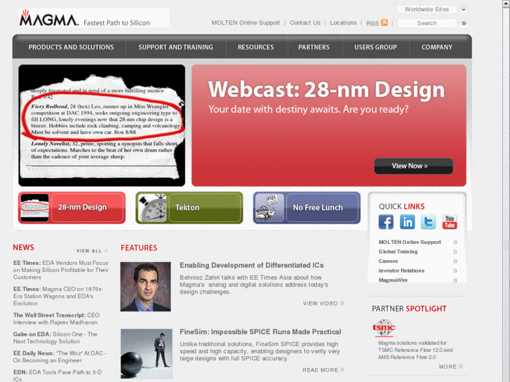Open EDN EDA Tools 3-D ICs article
Screen dimensions: 510x382
click(x=58, y=375)
